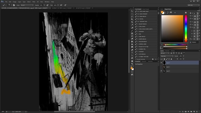The height and width of the screenshot is (113, 201).
Task: Select the Type tool
Action: (x=132, y=53)
